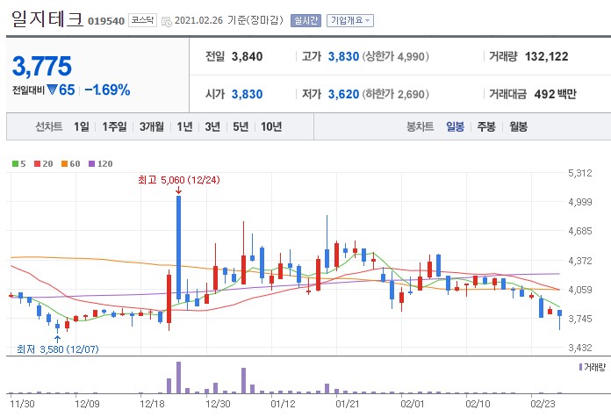Switch to 일봉 candlestick chart
This screenshot has width=611, height=417.
tap(455, 126)
